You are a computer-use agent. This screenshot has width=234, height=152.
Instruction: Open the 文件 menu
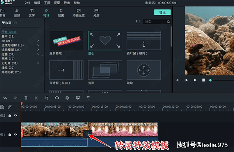pyautogui.click(x=27, y=3)
